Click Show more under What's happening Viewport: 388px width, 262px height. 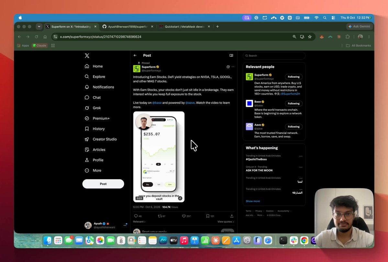point(253,201)
